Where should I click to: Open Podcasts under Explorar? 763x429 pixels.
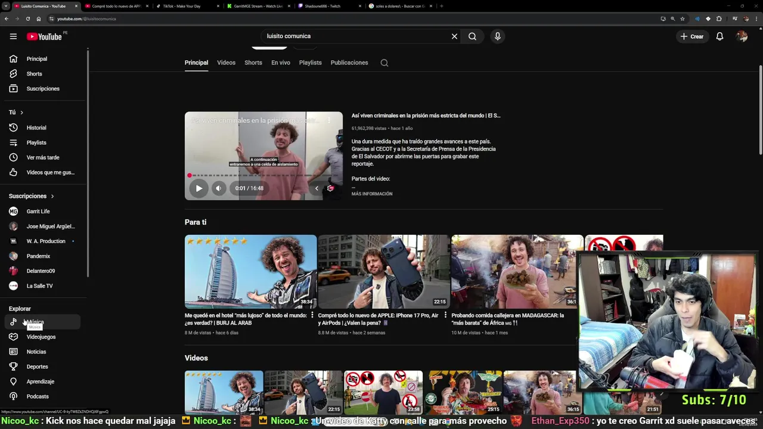pyautogui.click(x=42, y=396)
